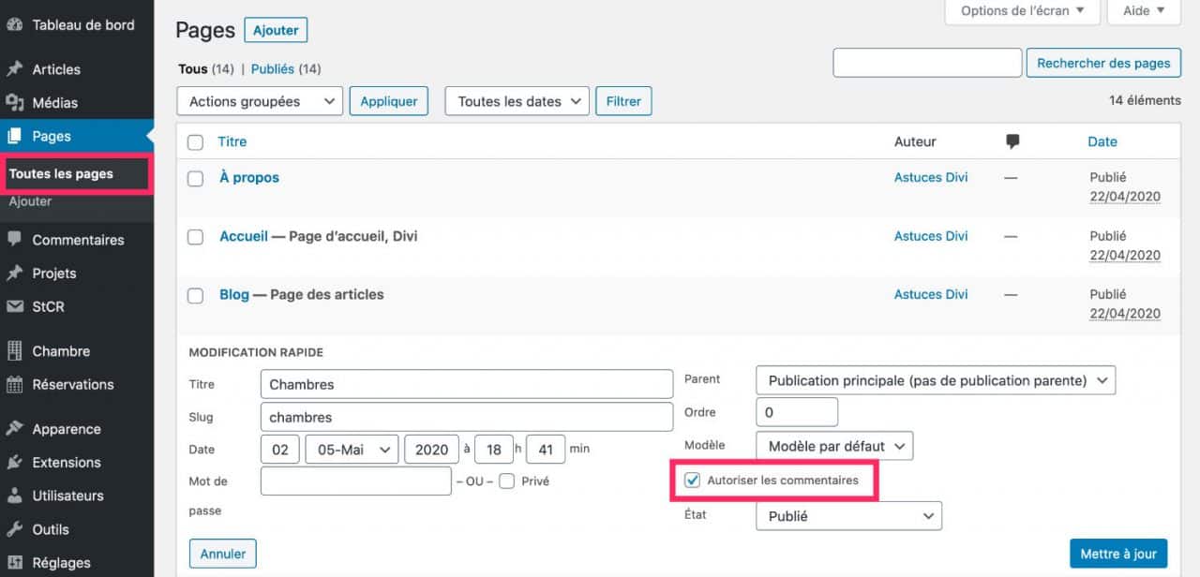Click the comments bubble column header icon

(1012, 141)
